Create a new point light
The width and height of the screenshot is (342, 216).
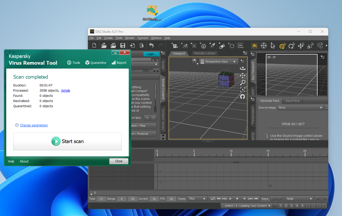[194, 46]
